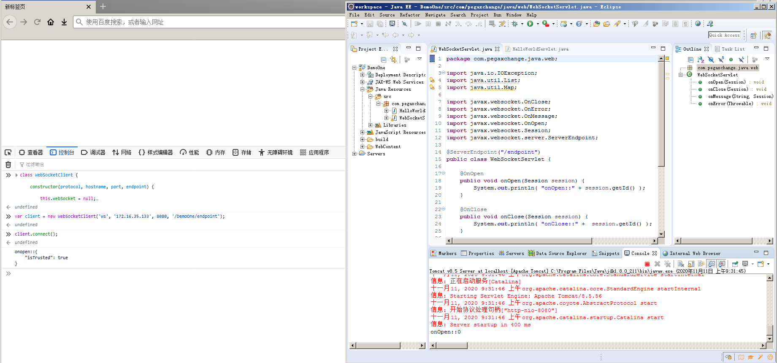This screenshot has width=777, height=363.
Task: Open the Eclipse Navigate menu
Action: 436,15
